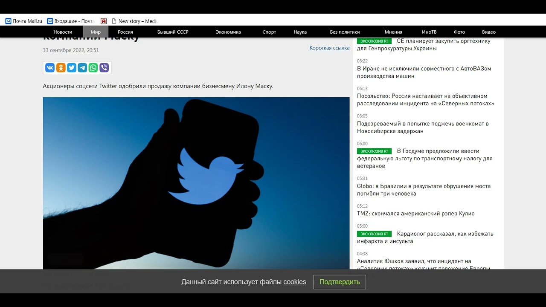Go to Мнения section
Viewport: 546px width, 307px height.
tap(393, 32)
